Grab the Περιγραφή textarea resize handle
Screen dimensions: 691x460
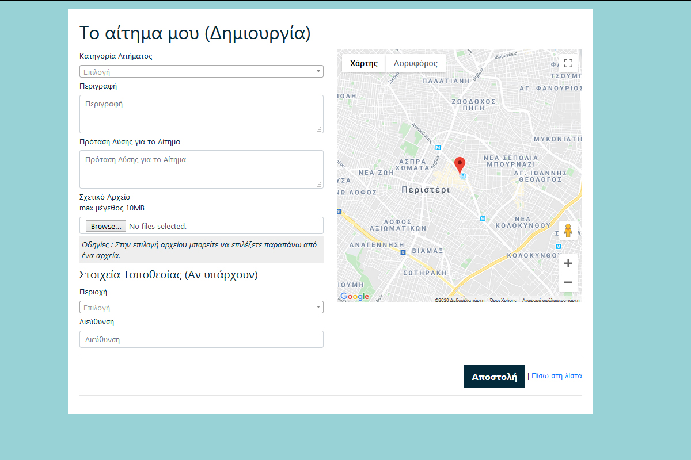point(319,129)
